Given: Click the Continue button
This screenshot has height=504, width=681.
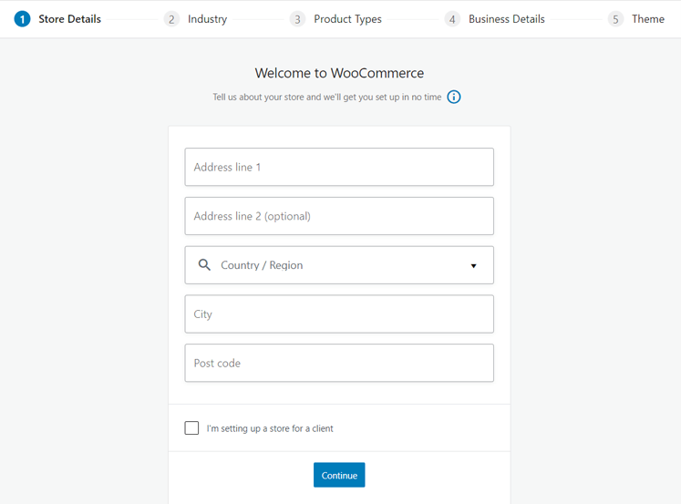Looking at the screenshot, I should pos(339,475).
